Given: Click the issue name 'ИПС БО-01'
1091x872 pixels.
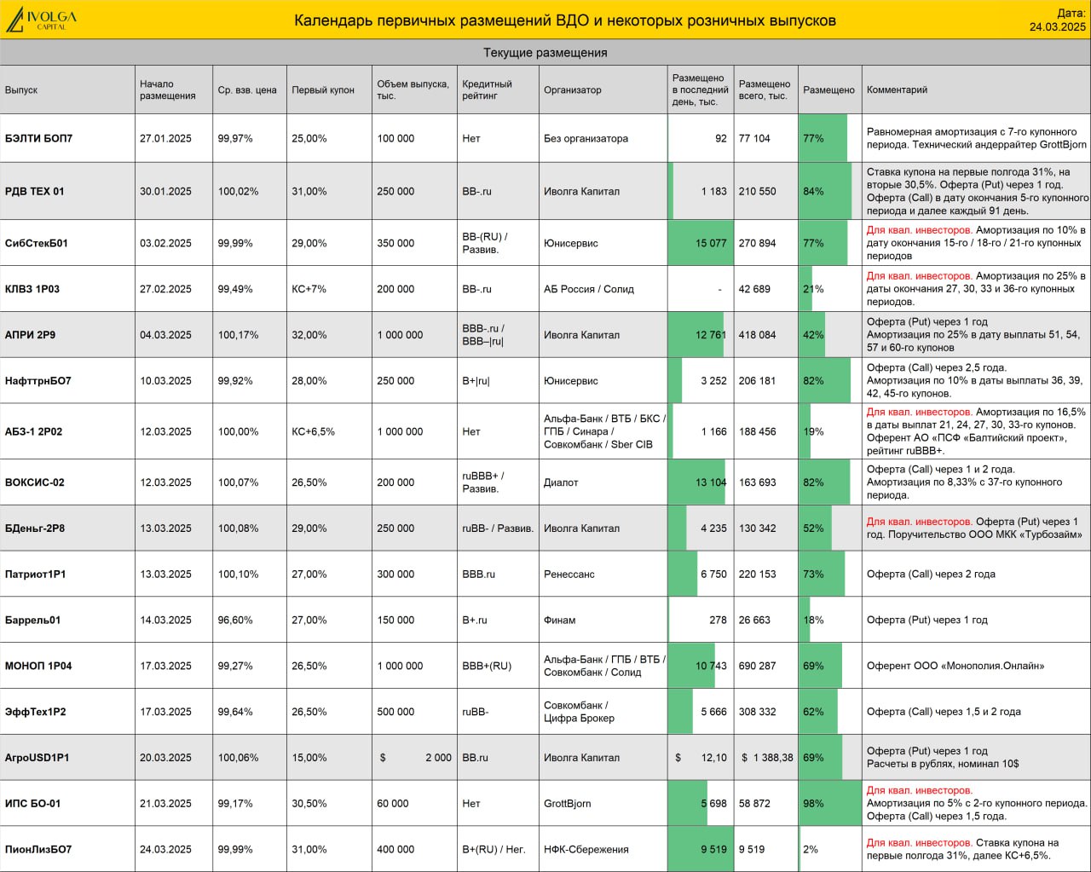Looking at the screenshot, I should point(32,804).
